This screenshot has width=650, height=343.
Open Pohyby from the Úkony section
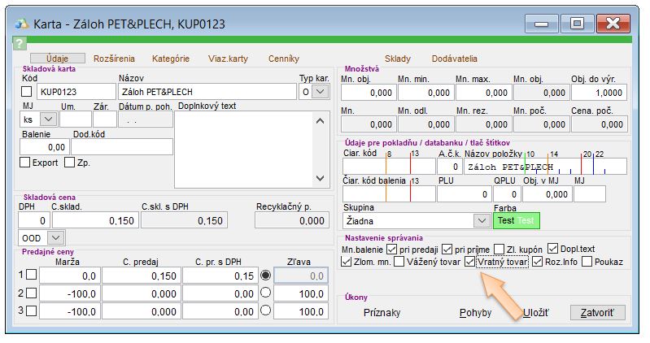click(476, 312)
